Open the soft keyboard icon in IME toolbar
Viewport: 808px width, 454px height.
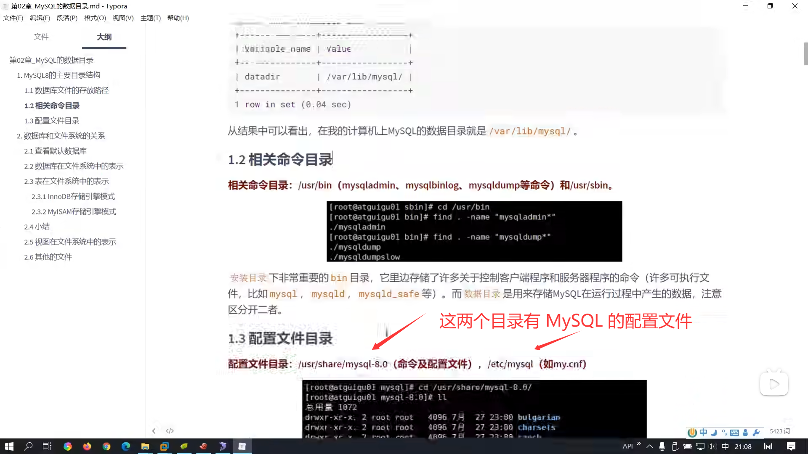pyautogui.click(x=735, y=433)
